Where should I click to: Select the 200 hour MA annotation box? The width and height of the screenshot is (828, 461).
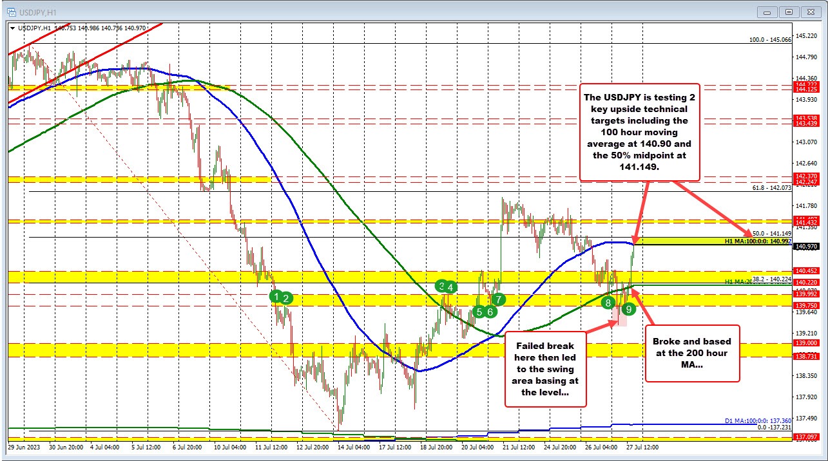693,353
